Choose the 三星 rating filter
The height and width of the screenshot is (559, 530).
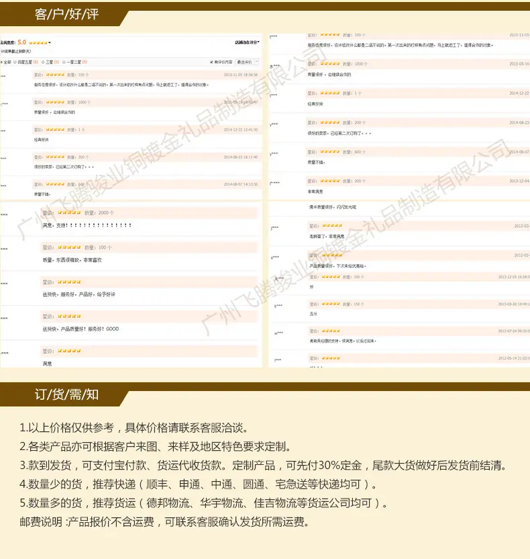pyautogui.click(x=43, y=62)
